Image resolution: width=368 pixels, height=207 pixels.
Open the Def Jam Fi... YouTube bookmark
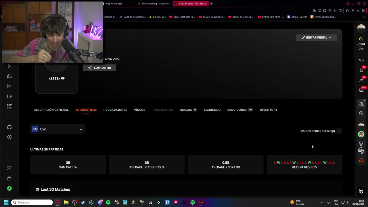182,17
